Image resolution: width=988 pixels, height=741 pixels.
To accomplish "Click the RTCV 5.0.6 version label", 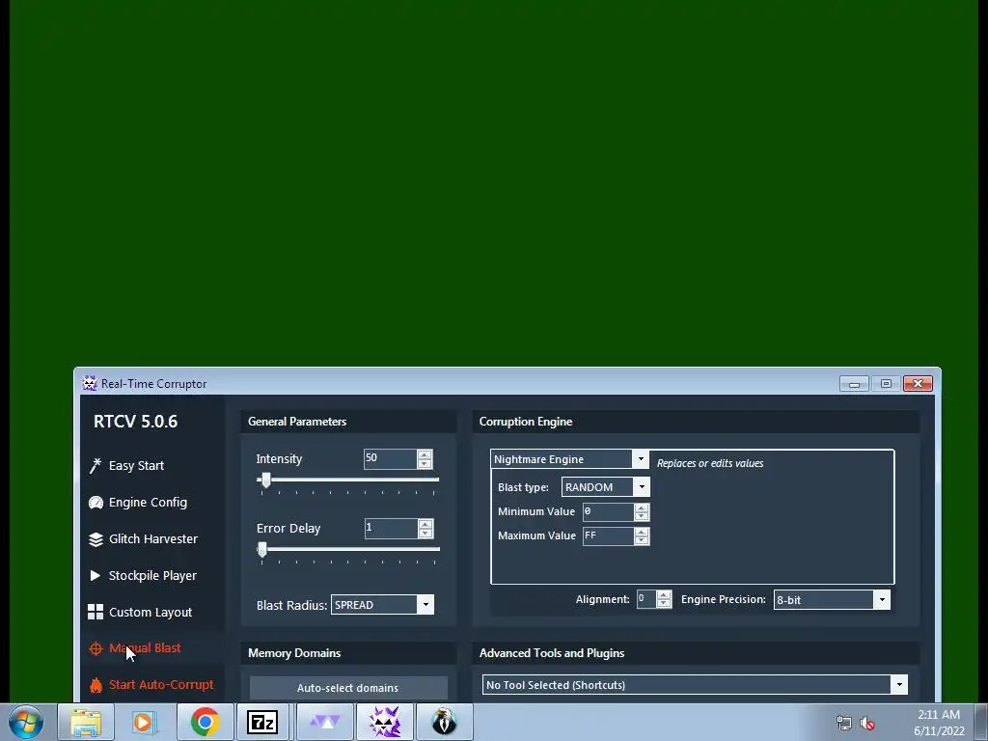I will tap(135, 422).
